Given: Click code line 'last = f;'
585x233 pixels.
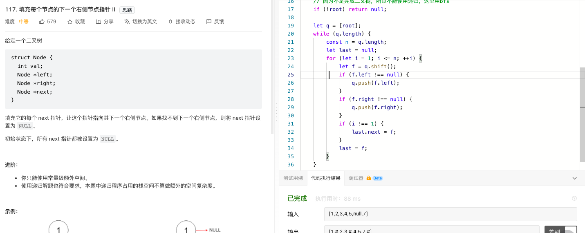Looking at the screenshot, I should tap(353, 148).
